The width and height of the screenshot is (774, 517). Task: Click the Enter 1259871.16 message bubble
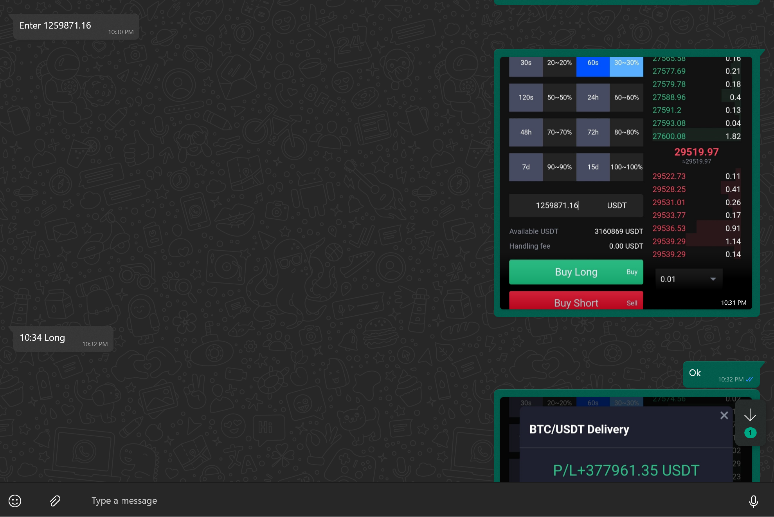pyautogui.click(x=76, y=27)
